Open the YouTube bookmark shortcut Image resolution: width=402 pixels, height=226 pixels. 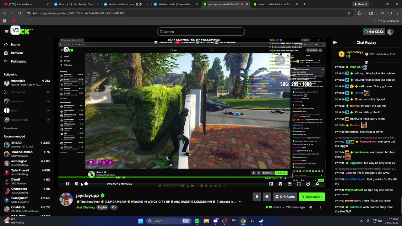pos(14,21)
